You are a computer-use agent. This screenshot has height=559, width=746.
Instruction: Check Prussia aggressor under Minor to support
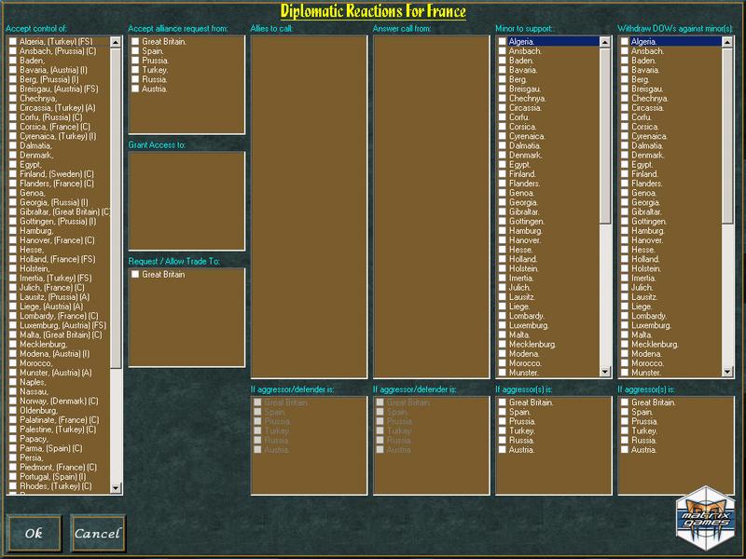click(503, 422)
